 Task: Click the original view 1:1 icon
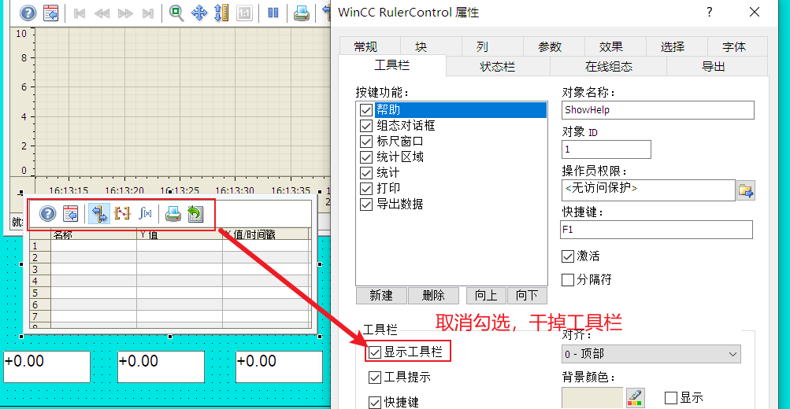(x=244, y=13)
